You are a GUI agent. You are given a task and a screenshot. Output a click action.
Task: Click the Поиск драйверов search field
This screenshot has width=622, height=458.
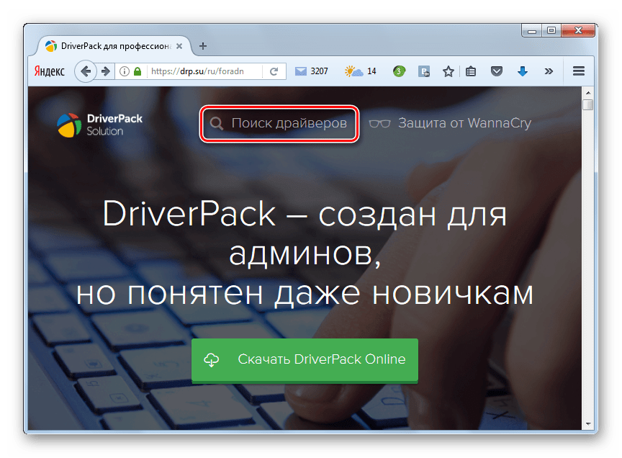(280, 124)
